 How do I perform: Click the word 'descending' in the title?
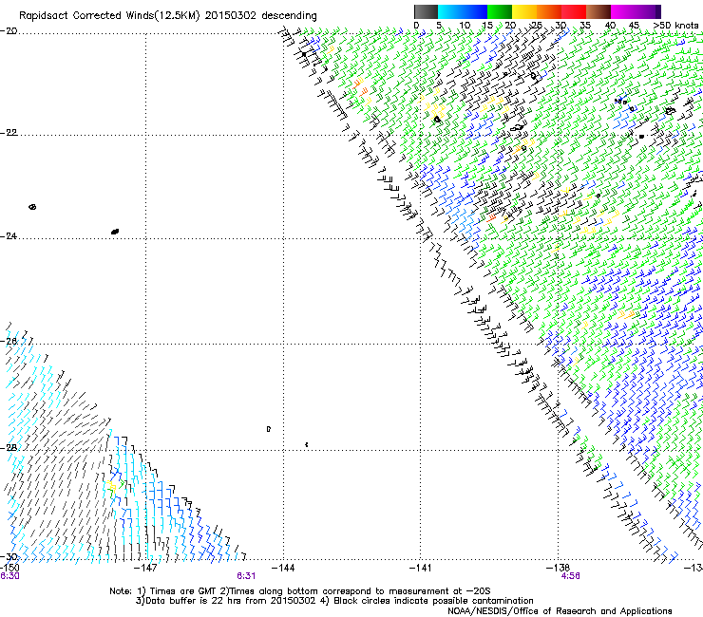point(289,16)
